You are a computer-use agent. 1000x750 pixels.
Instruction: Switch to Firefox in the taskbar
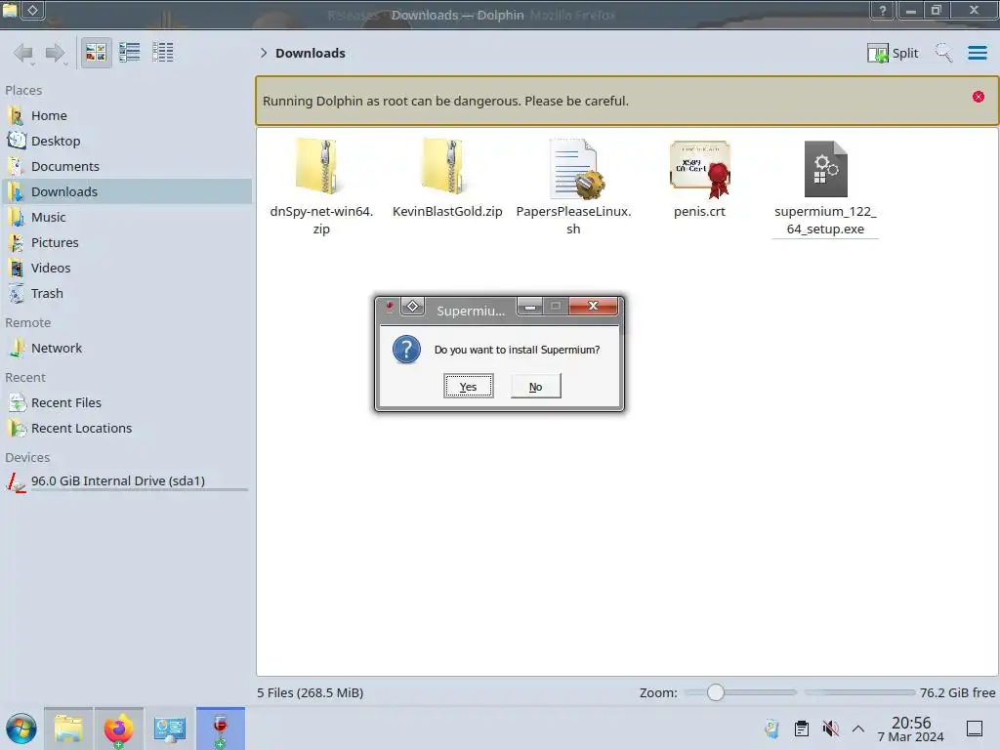(x=118, y=729)
